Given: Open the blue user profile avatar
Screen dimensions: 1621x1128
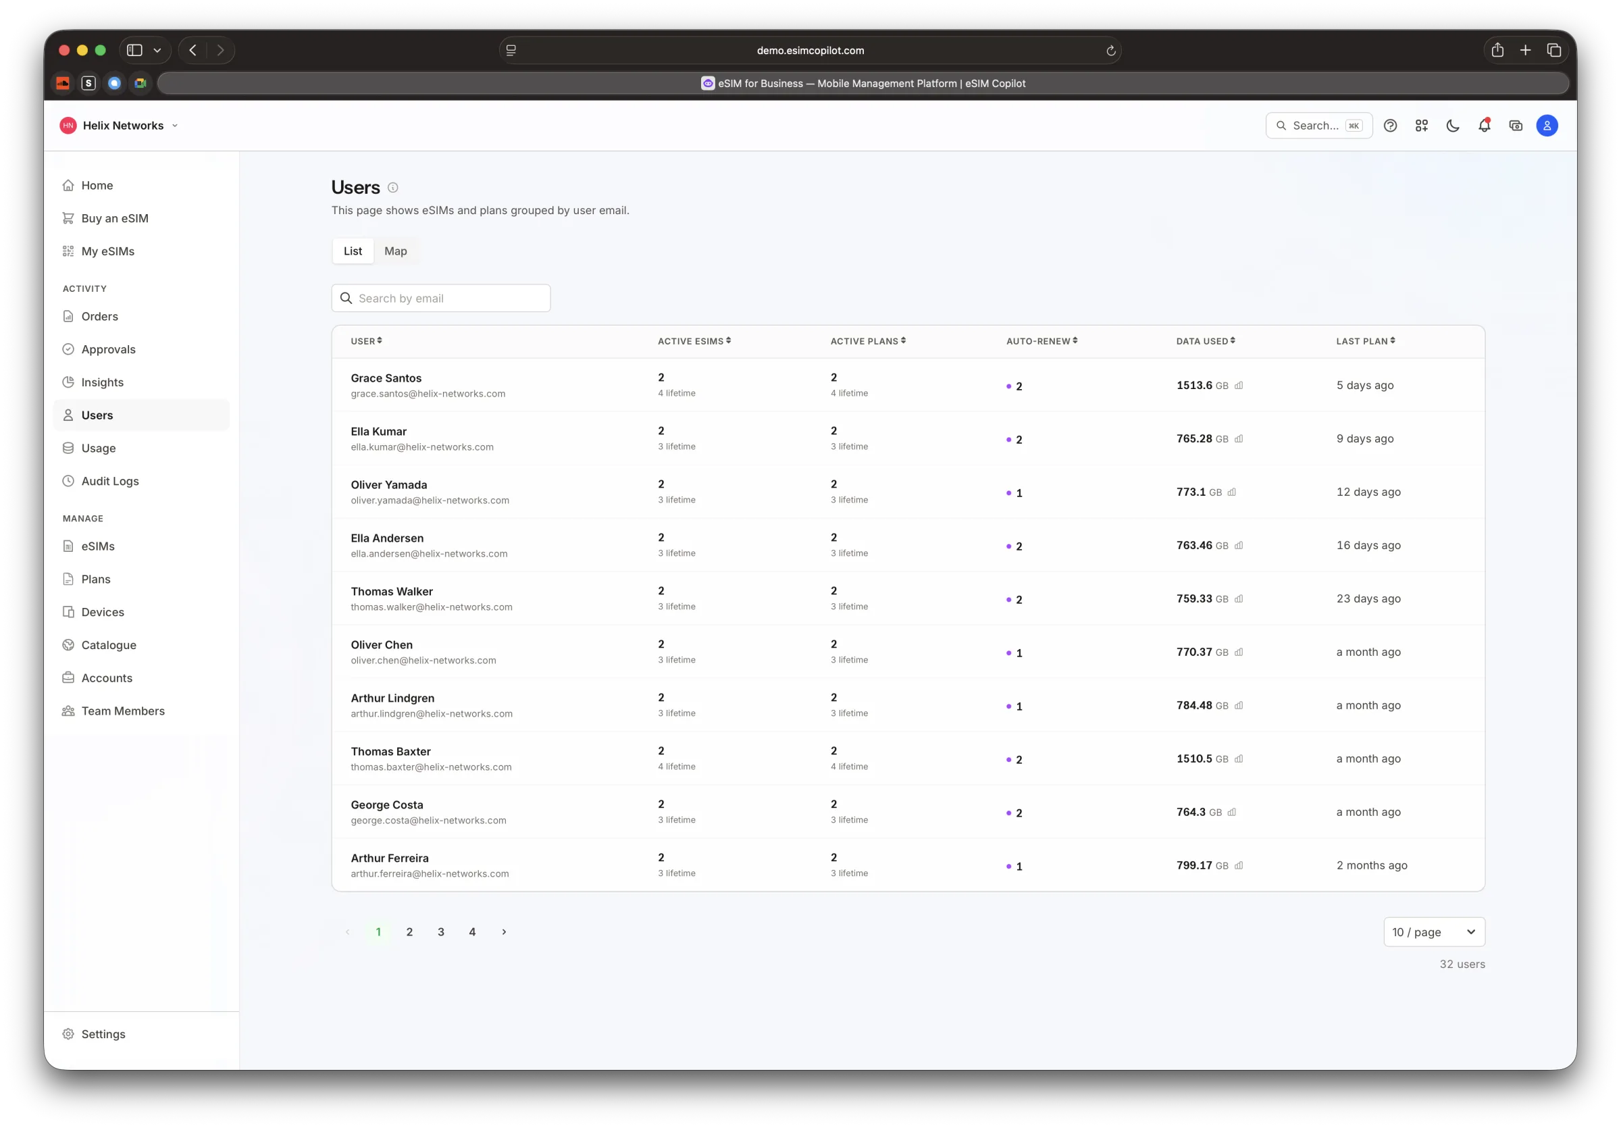Looking at the screenshot, I should pos(1547,126).
